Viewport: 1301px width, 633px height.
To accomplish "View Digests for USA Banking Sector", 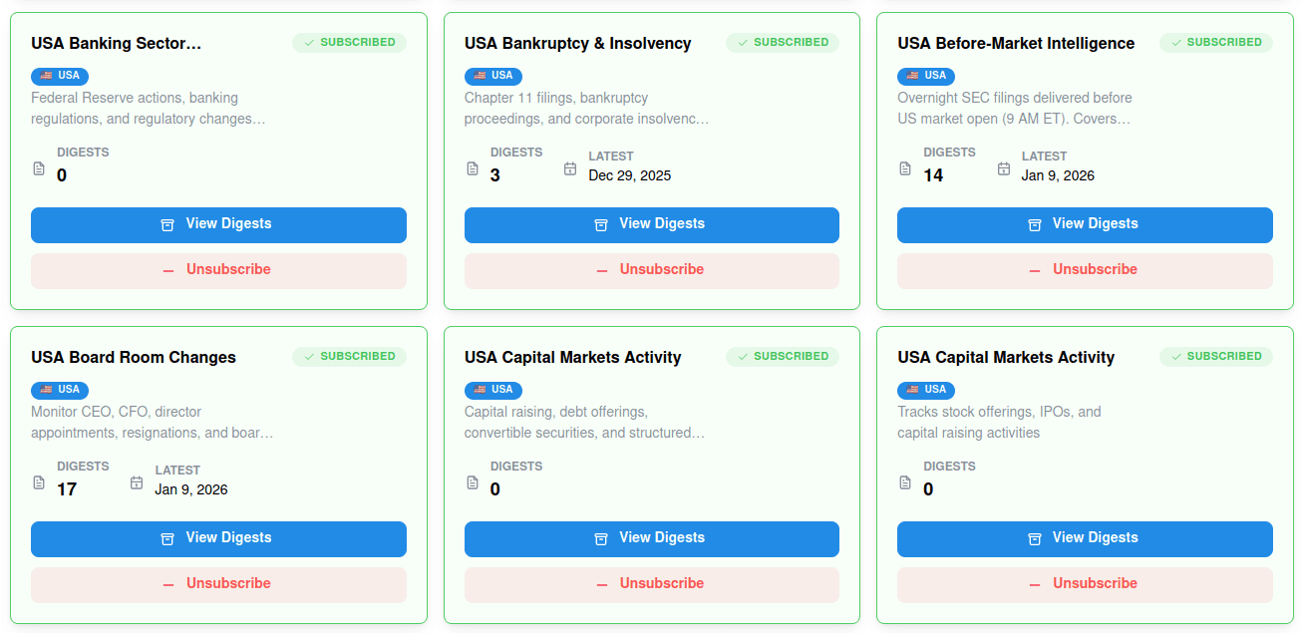I will [218, 225].
